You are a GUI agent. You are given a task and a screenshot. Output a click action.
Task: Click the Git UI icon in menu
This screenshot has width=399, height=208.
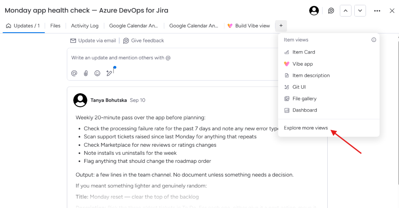[x=287, y=87]
